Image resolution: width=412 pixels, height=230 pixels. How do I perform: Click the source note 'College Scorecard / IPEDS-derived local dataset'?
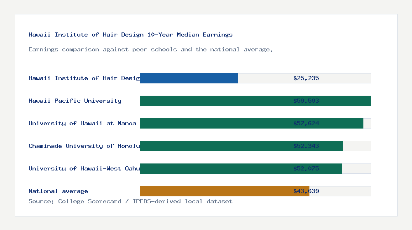coord(130,201)
